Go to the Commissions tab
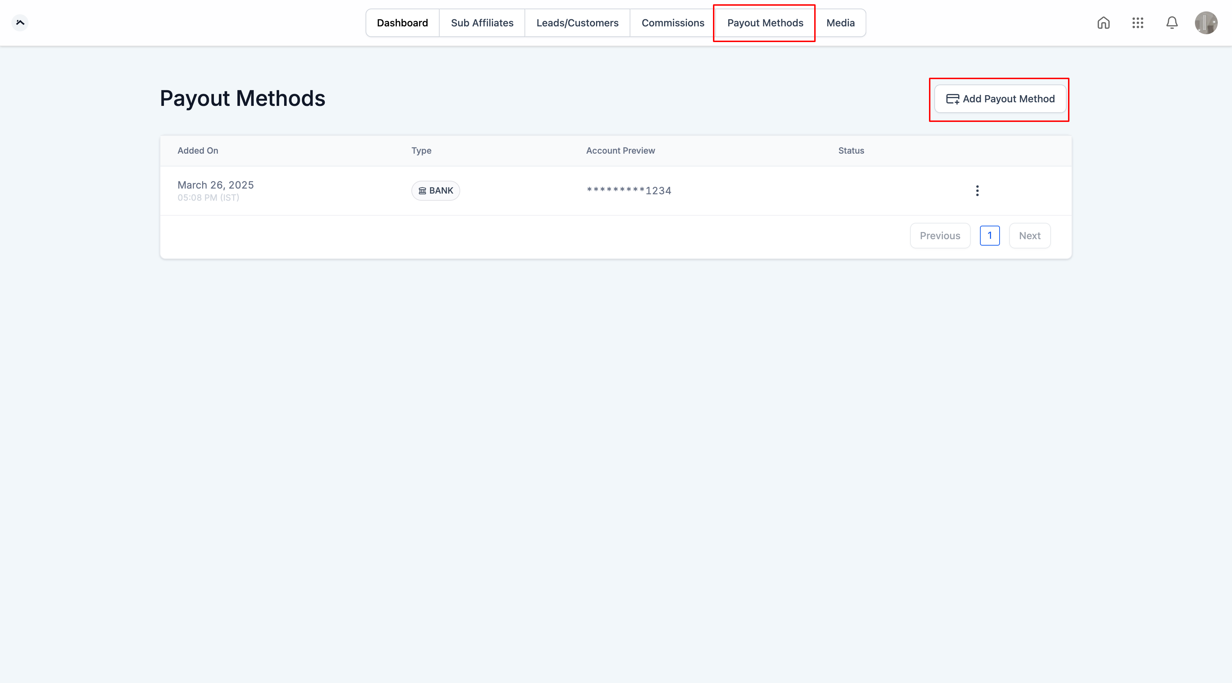The image size is (1232, 683). point(672,23)
